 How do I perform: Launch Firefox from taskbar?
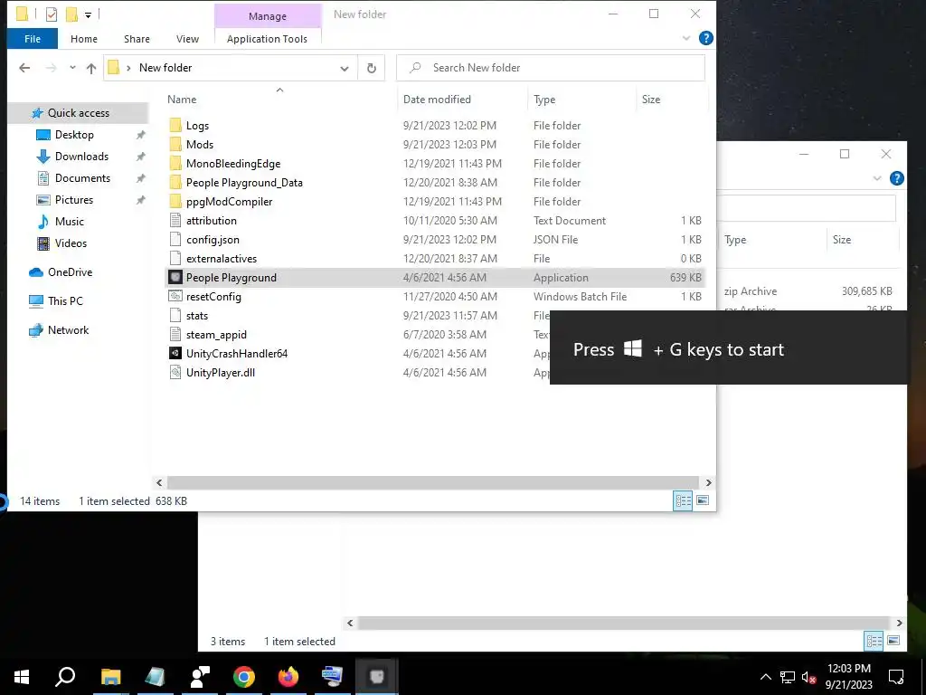[288, 677]
